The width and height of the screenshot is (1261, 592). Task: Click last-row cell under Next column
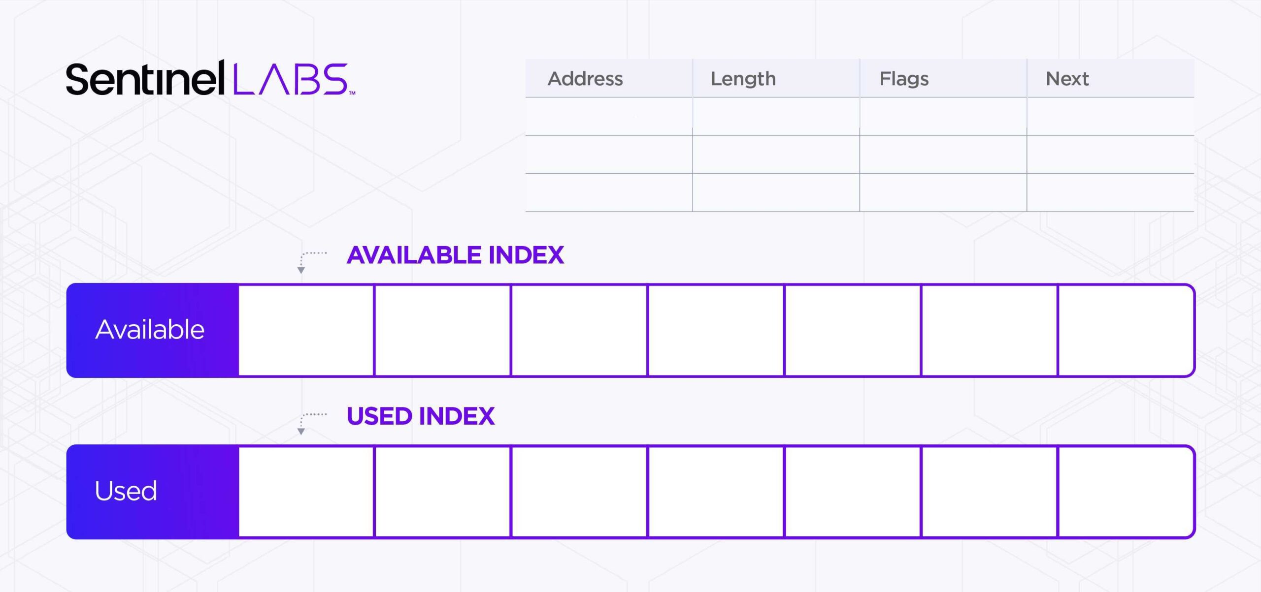pyautogui.click(x=1110, y=192)
